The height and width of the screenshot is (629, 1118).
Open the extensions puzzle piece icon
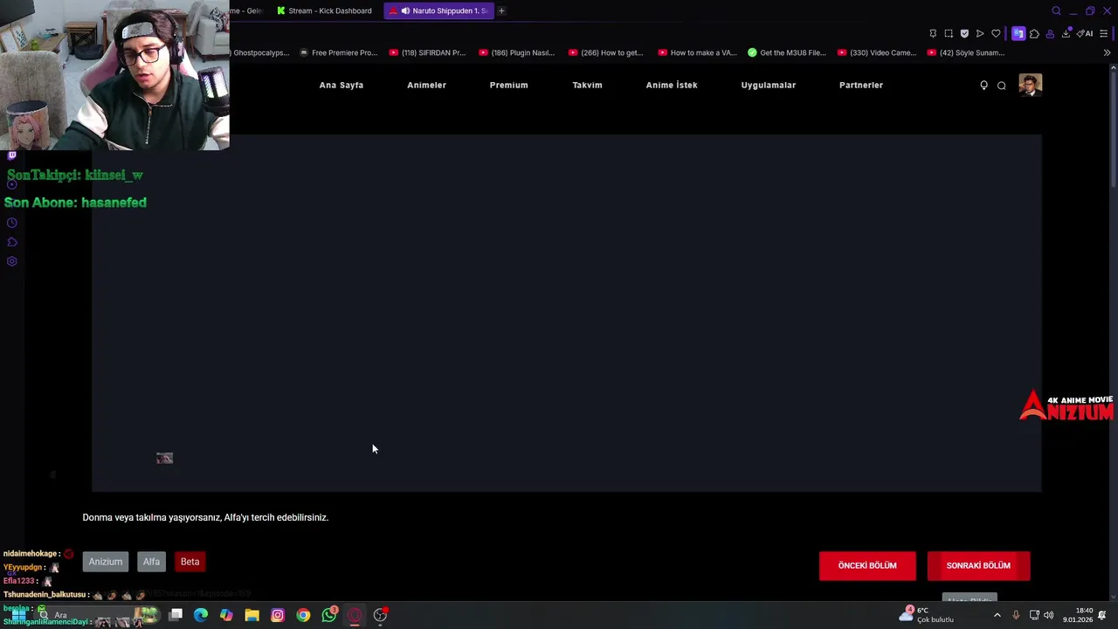tap(1034, 33)
